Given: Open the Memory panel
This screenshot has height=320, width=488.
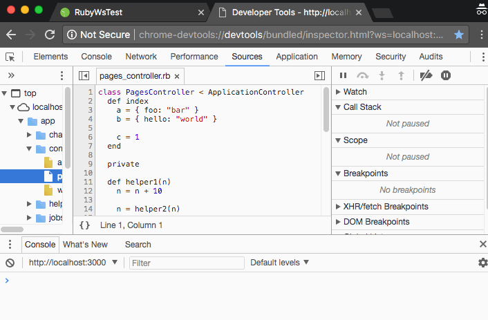Looking at the screenshot, I should (346, 57).
